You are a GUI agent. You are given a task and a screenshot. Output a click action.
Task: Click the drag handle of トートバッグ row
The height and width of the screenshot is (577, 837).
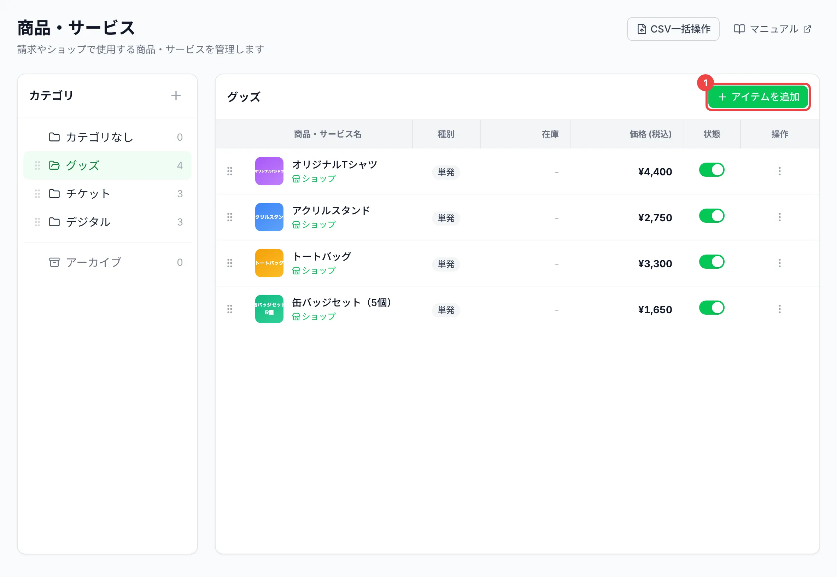[x=229, y=263]
